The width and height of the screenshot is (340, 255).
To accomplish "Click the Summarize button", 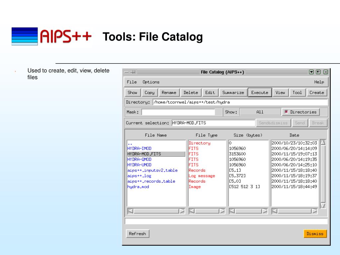I will (x=233, y=93).
